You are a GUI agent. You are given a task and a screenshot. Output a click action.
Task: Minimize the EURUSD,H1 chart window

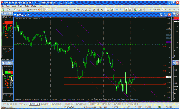click(x=162, y=14)
